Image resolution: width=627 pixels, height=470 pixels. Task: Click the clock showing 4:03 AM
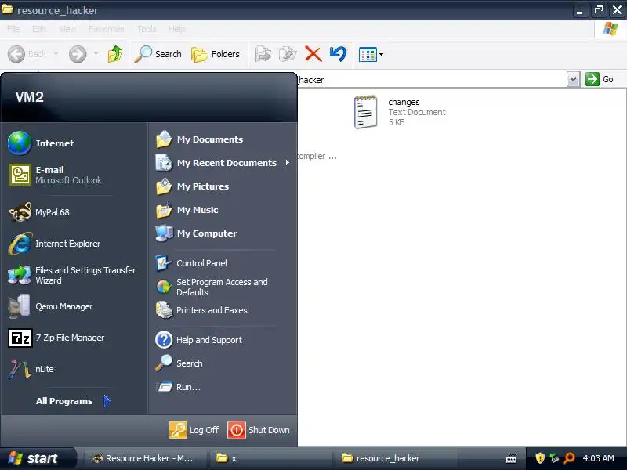pyautogui.click(x=598, y=458)
